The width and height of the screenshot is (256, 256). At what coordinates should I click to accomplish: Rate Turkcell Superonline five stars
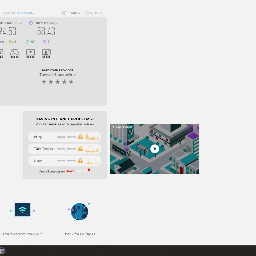(x=71, y=82)
